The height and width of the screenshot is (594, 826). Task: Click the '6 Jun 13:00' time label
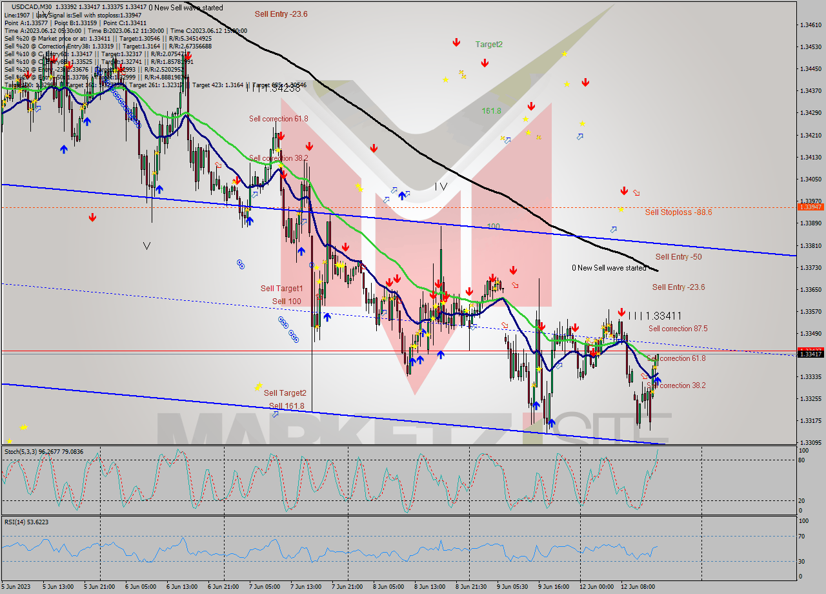point(181,587)
